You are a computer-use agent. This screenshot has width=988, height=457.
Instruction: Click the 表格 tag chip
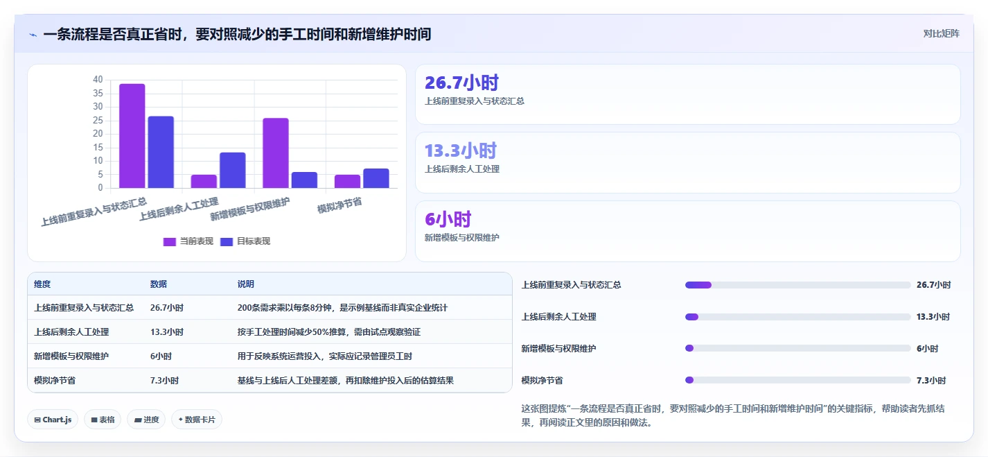(103, 420)
